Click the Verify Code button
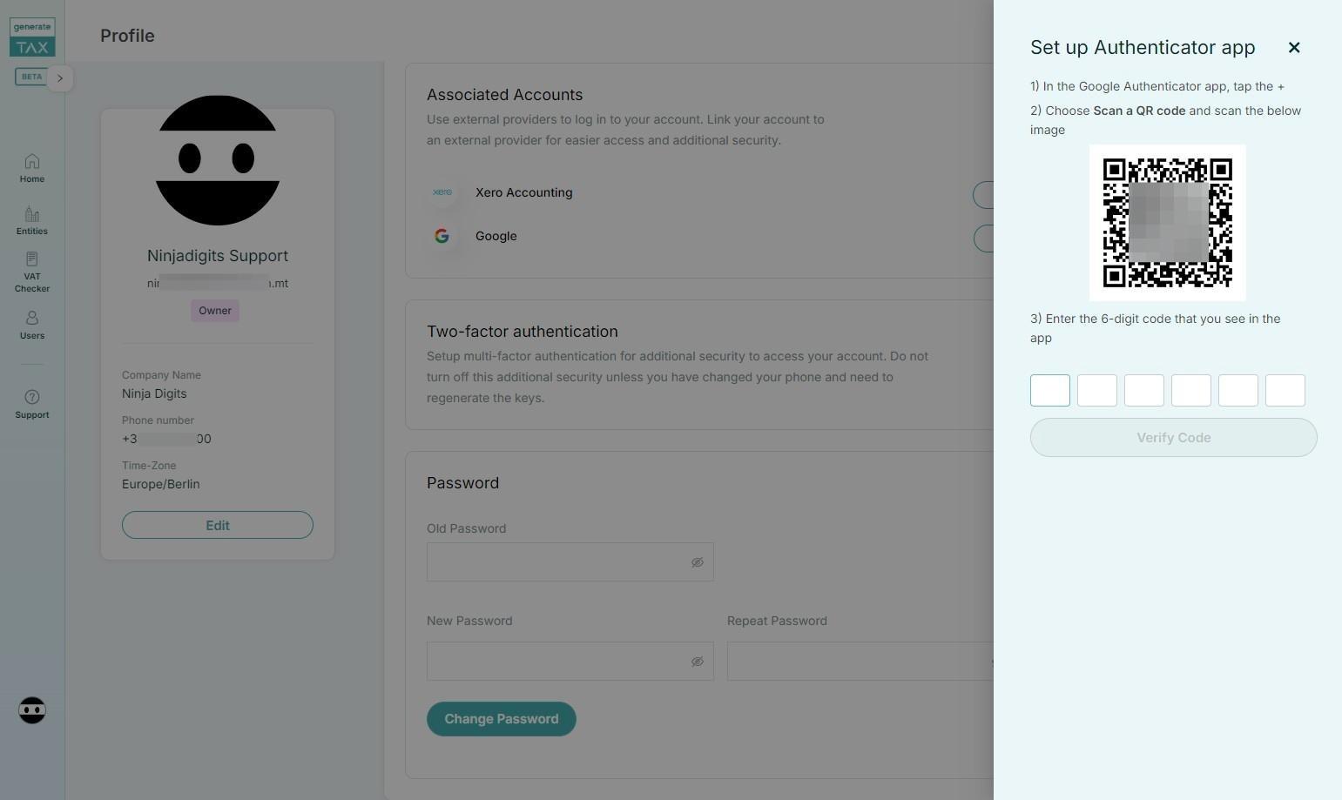 [1174, 438]
